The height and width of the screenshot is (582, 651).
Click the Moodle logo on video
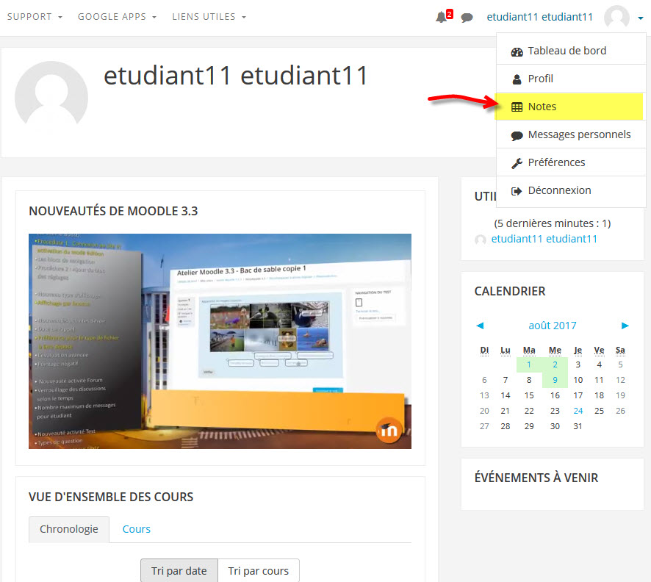(x=389, y=431)
